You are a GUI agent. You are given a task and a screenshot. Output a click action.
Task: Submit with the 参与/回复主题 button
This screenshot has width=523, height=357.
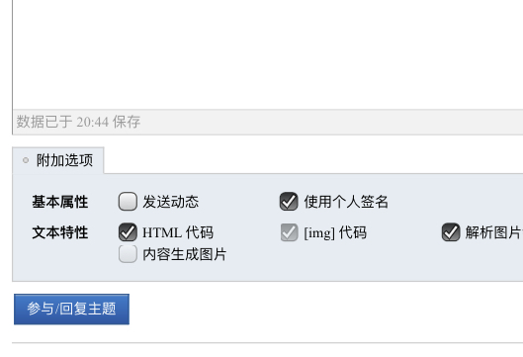71,309
